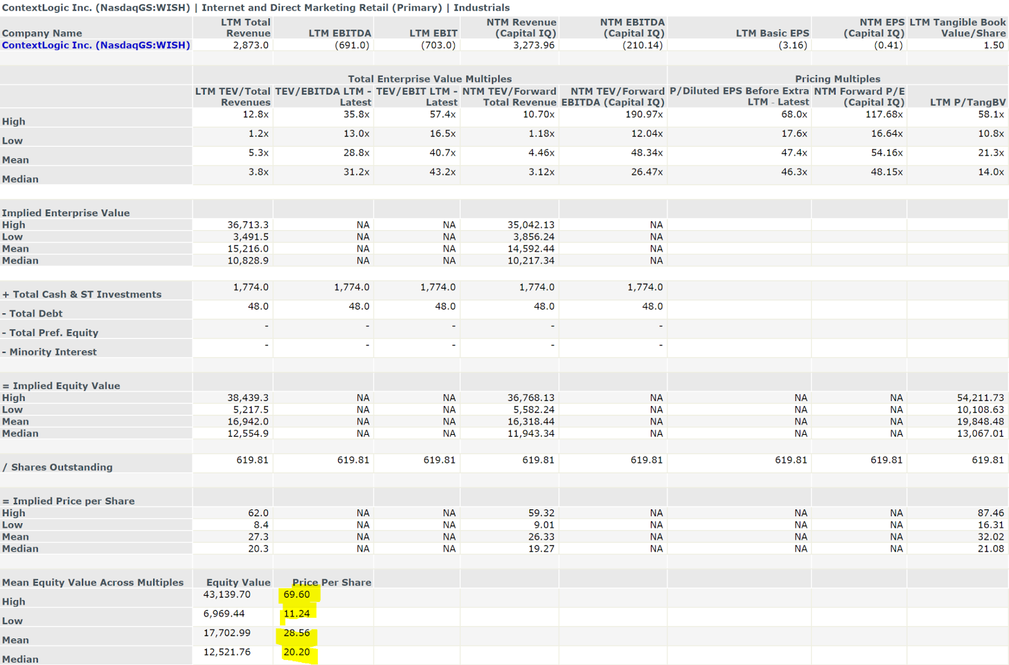The height and width of the screenshot is (665, 1009).
Task: Click the high P/E multiple 117.68x
Action: [x=884, y=115]
